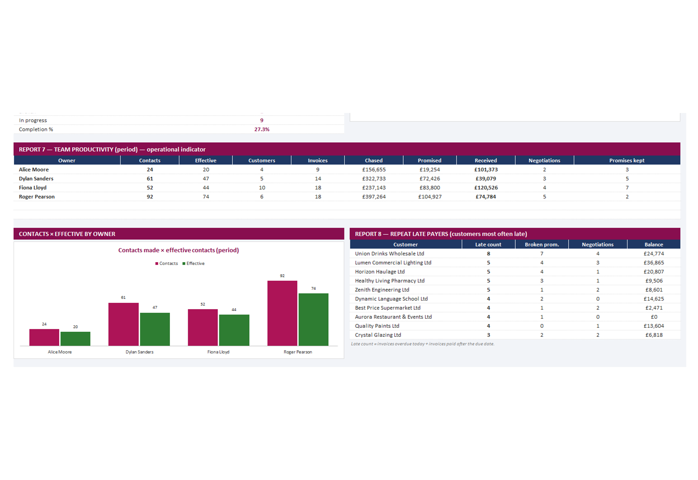Click 'Zenith Engineering Ltd' customer name
698x480 pixels.
tap(382, 290)
